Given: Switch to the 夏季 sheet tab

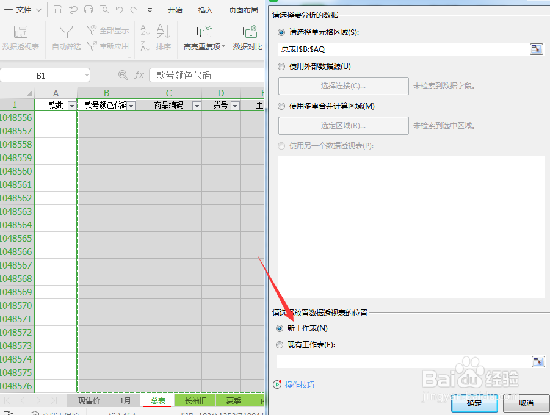Looking at the screenshot, I should coord(233,400).
